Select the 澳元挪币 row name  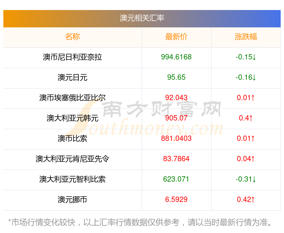pyautogui.click(x=73, y=200)
